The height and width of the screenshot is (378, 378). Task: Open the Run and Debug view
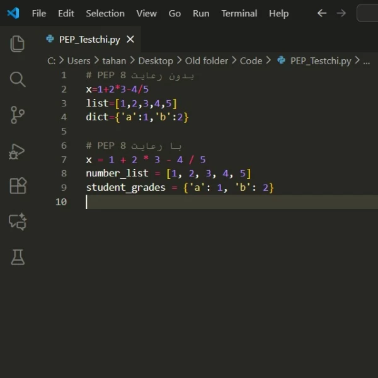tap(18, 151)
